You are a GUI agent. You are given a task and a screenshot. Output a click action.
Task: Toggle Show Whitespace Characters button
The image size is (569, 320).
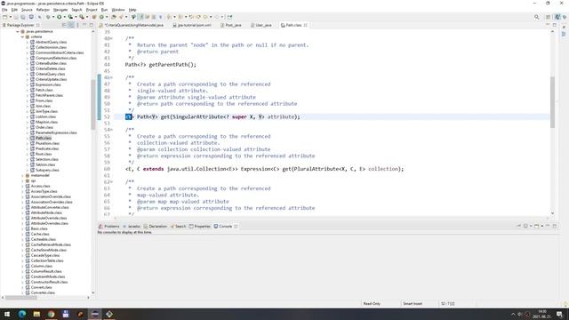[160, 17]
